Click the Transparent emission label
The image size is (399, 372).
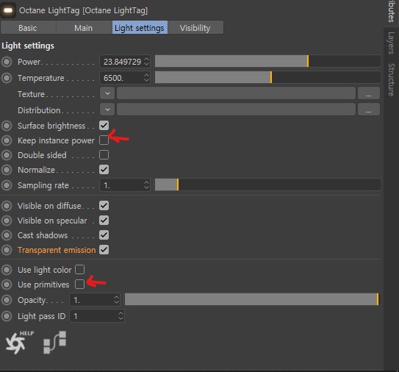pos(57,250)
